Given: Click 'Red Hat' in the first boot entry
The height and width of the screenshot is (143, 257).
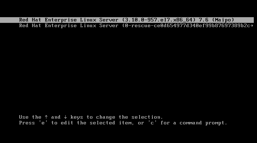Looking at the screenshot, I should (x=30, y=20).
